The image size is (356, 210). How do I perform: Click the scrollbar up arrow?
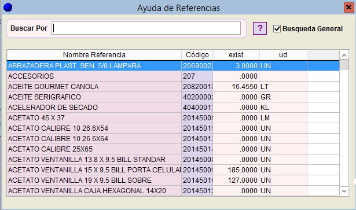click(344, 55)
